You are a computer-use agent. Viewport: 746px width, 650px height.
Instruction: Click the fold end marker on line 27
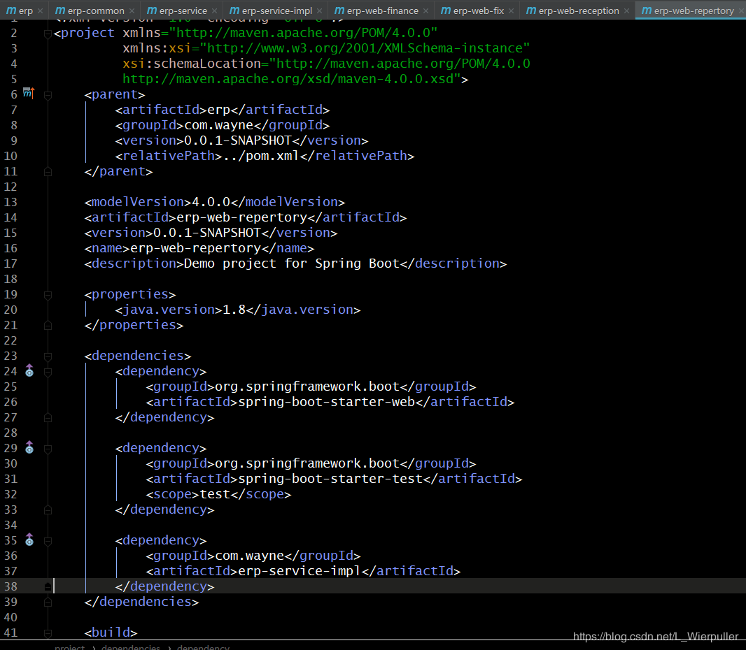[x=48, y=418]
